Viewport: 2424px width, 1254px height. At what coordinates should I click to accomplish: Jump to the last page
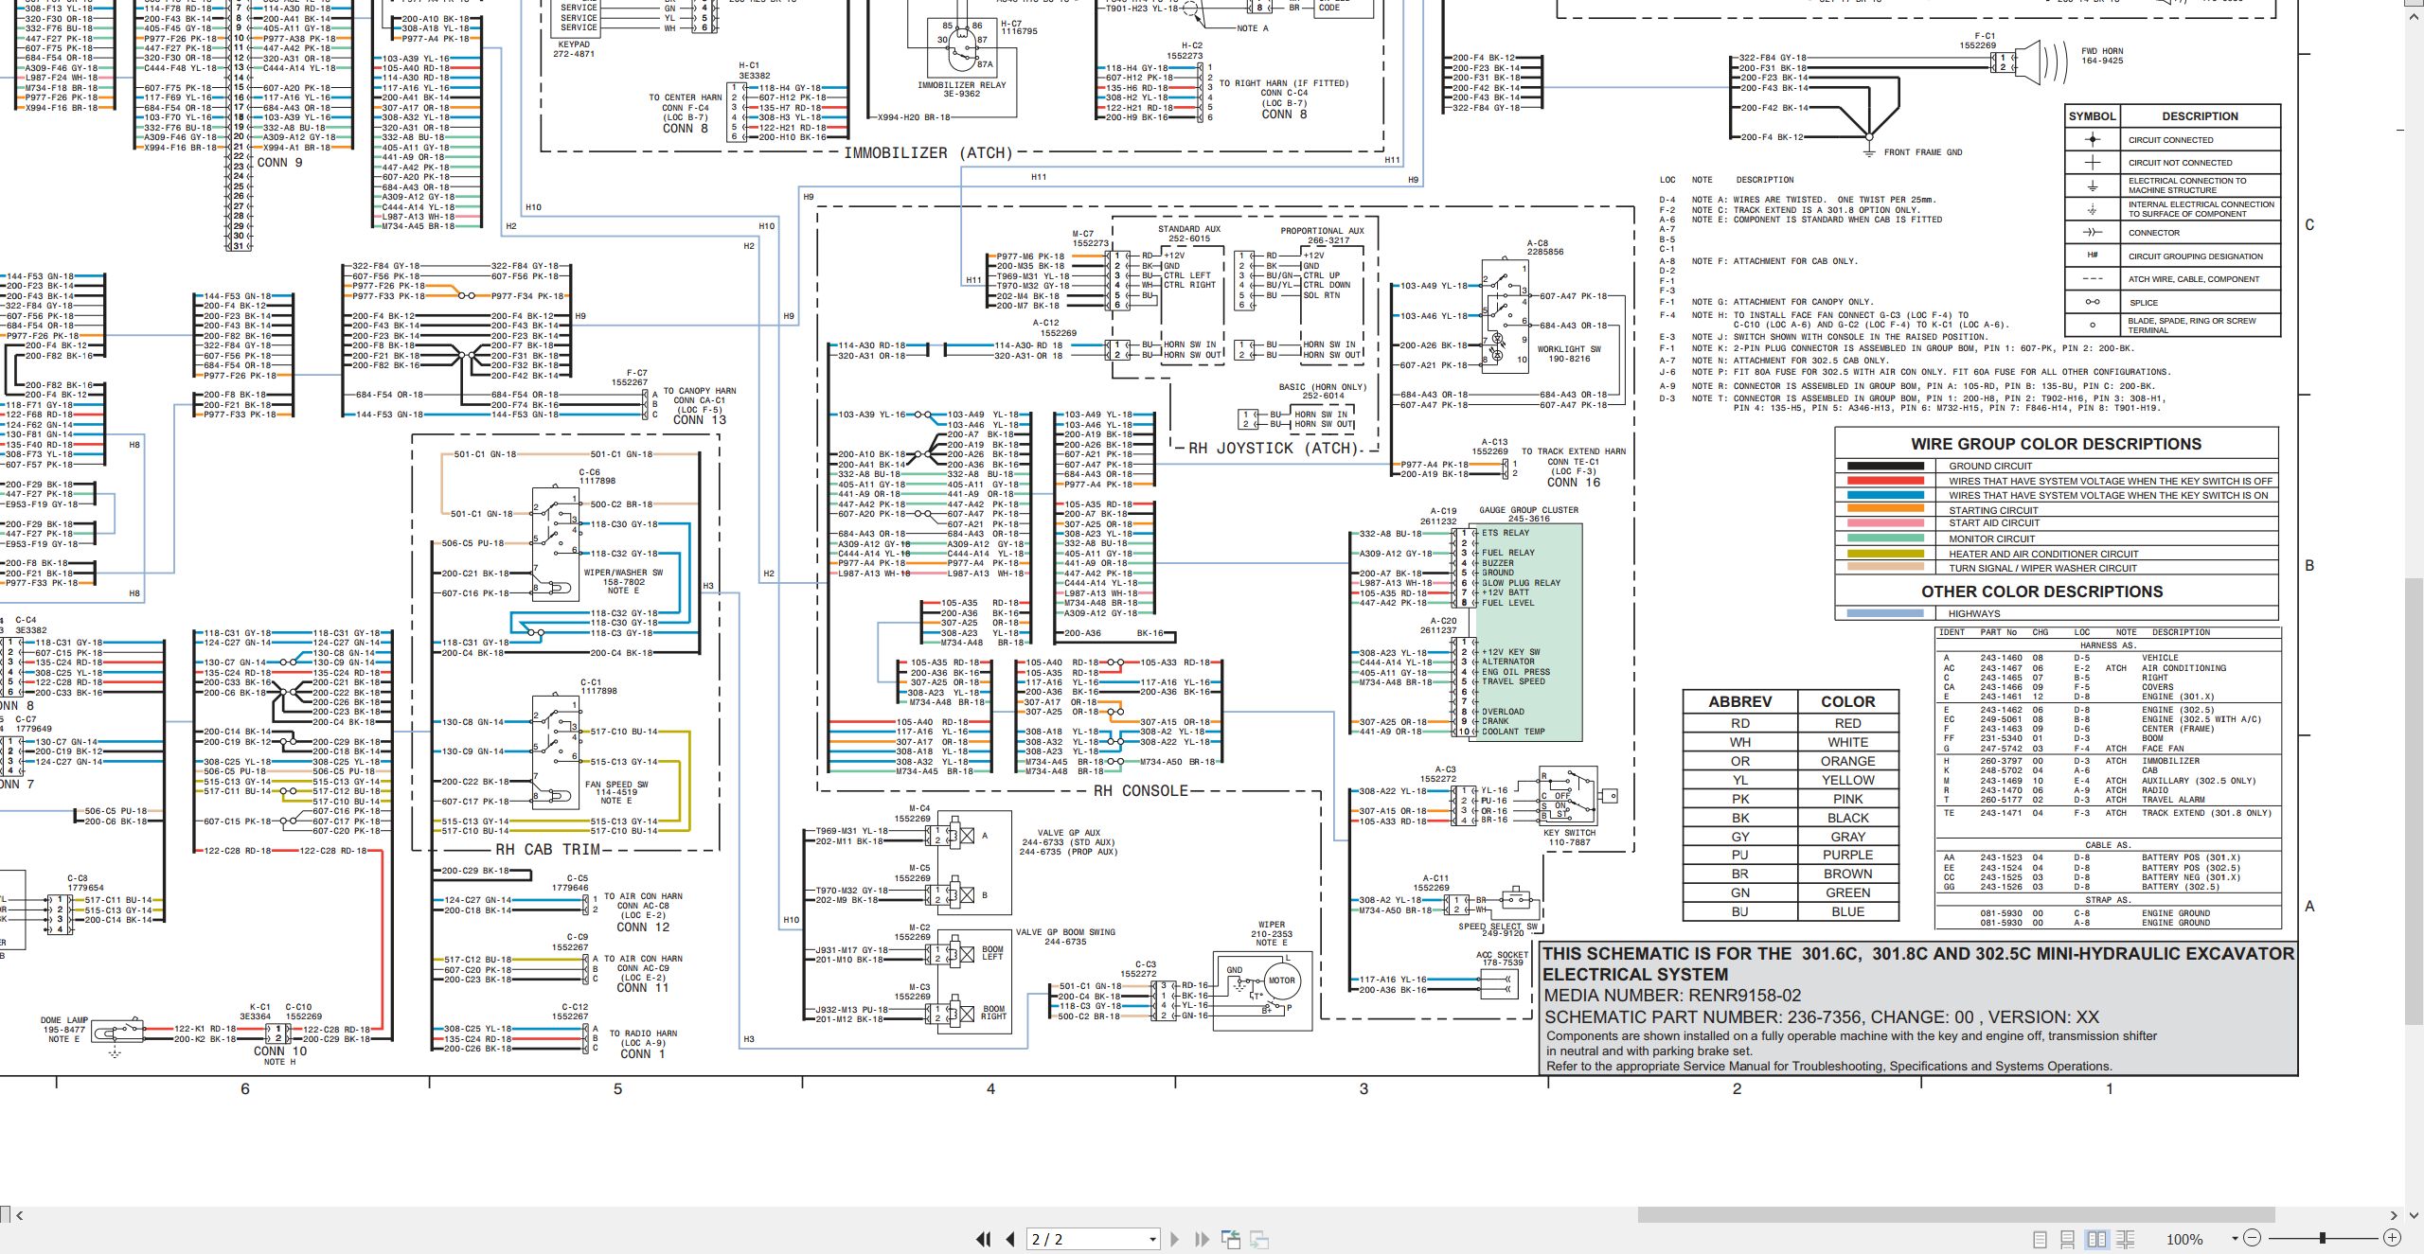tap(1203, 1239)
